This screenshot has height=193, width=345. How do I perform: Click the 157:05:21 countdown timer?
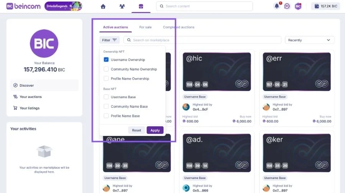(x=277, y=84)
